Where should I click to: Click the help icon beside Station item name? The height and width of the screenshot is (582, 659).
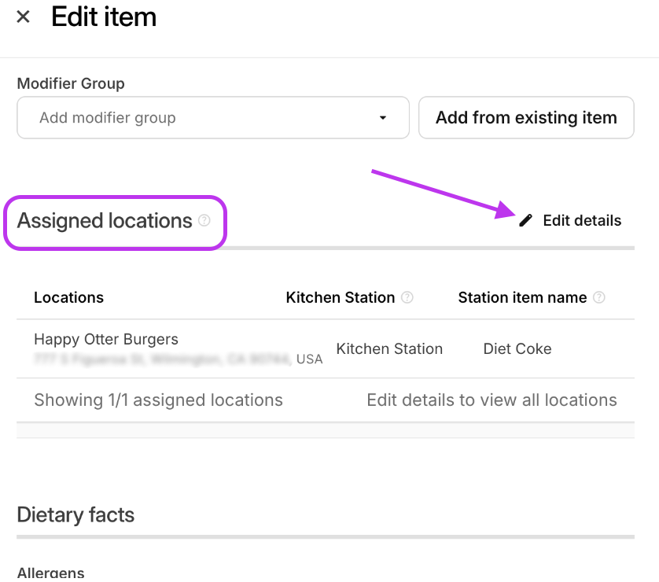pyautogui.click(x=598, y=297)
